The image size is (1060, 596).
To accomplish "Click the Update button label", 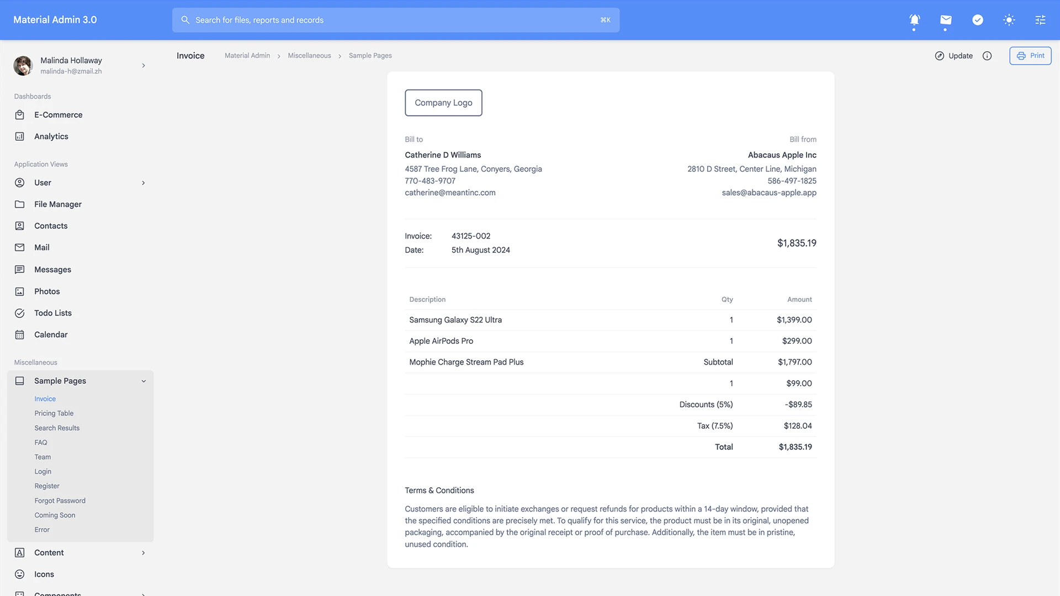I will [x=960, y=56].
